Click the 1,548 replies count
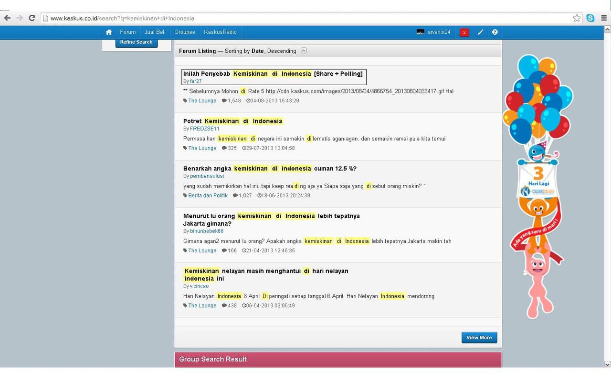This screenshot has width=611, height=381. point(232,100)
